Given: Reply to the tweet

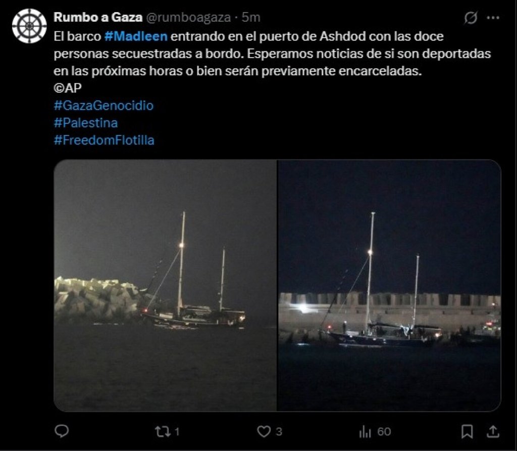Looking at the screenshot, I should point(62,431).
